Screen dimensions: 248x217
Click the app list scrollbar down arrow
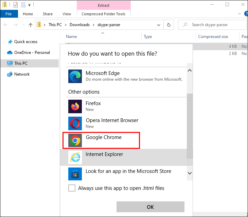point(190,173)
